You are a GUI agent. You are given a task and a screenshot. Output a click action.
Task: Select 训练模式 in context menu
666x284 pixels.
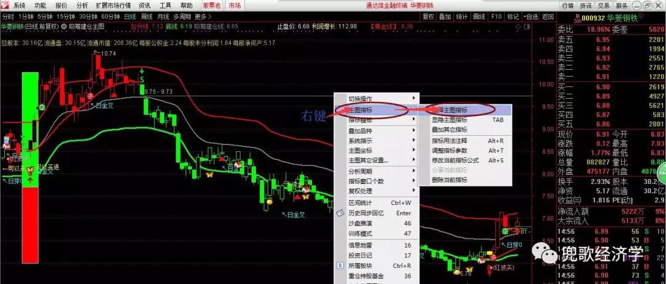(x=377, y=233)
